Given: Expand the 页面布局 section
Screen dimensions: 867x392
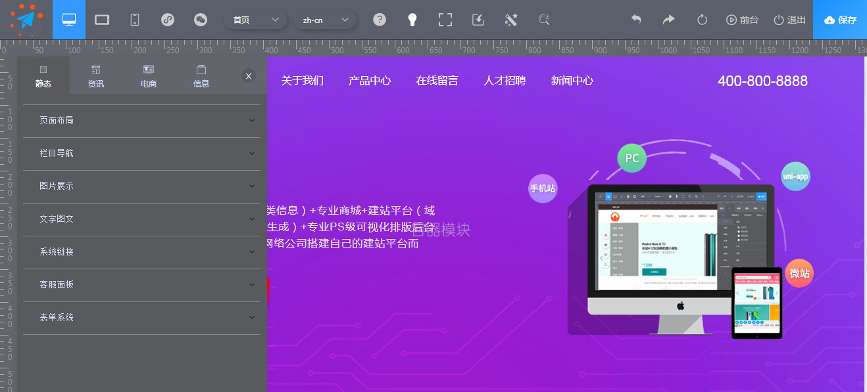Looking at the screenshot, I should 141,121.
